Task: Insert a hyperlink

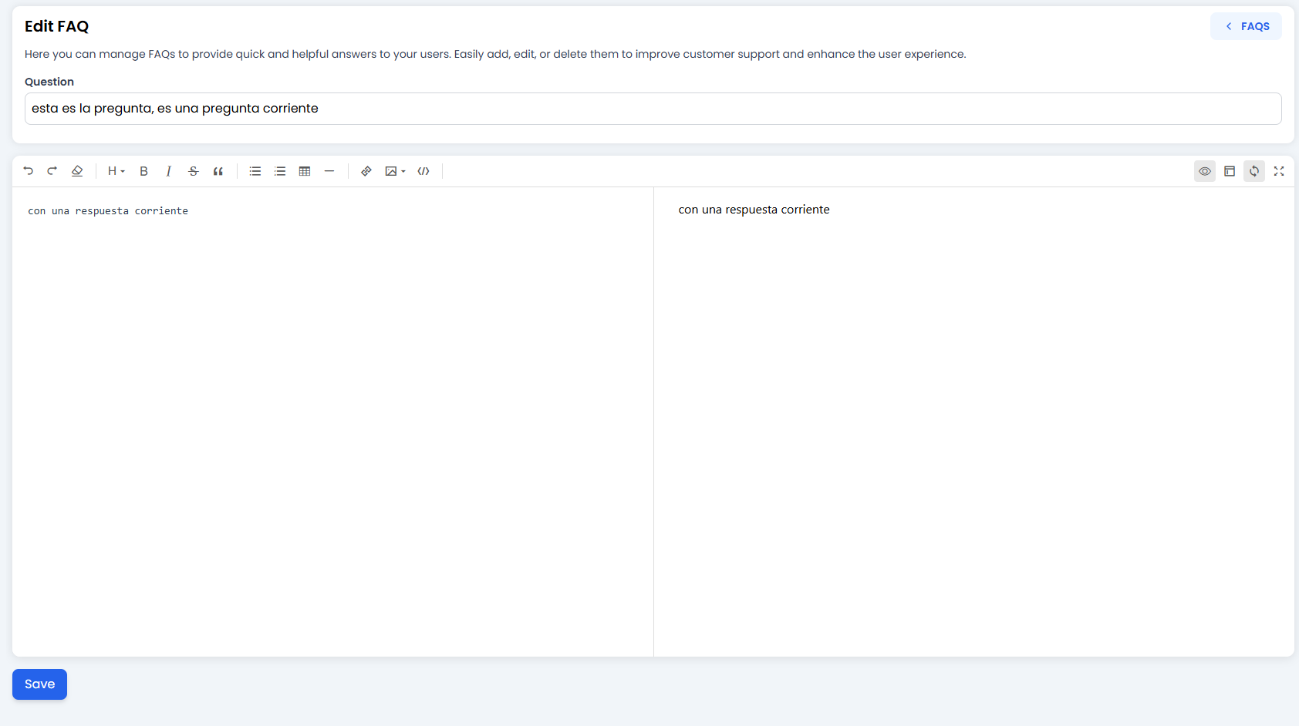Action: pyautogui.click(x=366, y=171)
